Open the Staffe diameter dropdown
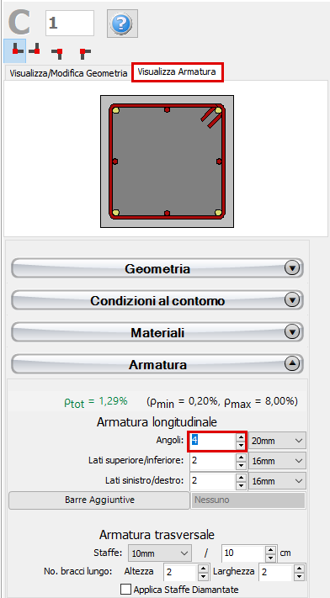Viewport: 330px width, 598px height. 160,553
